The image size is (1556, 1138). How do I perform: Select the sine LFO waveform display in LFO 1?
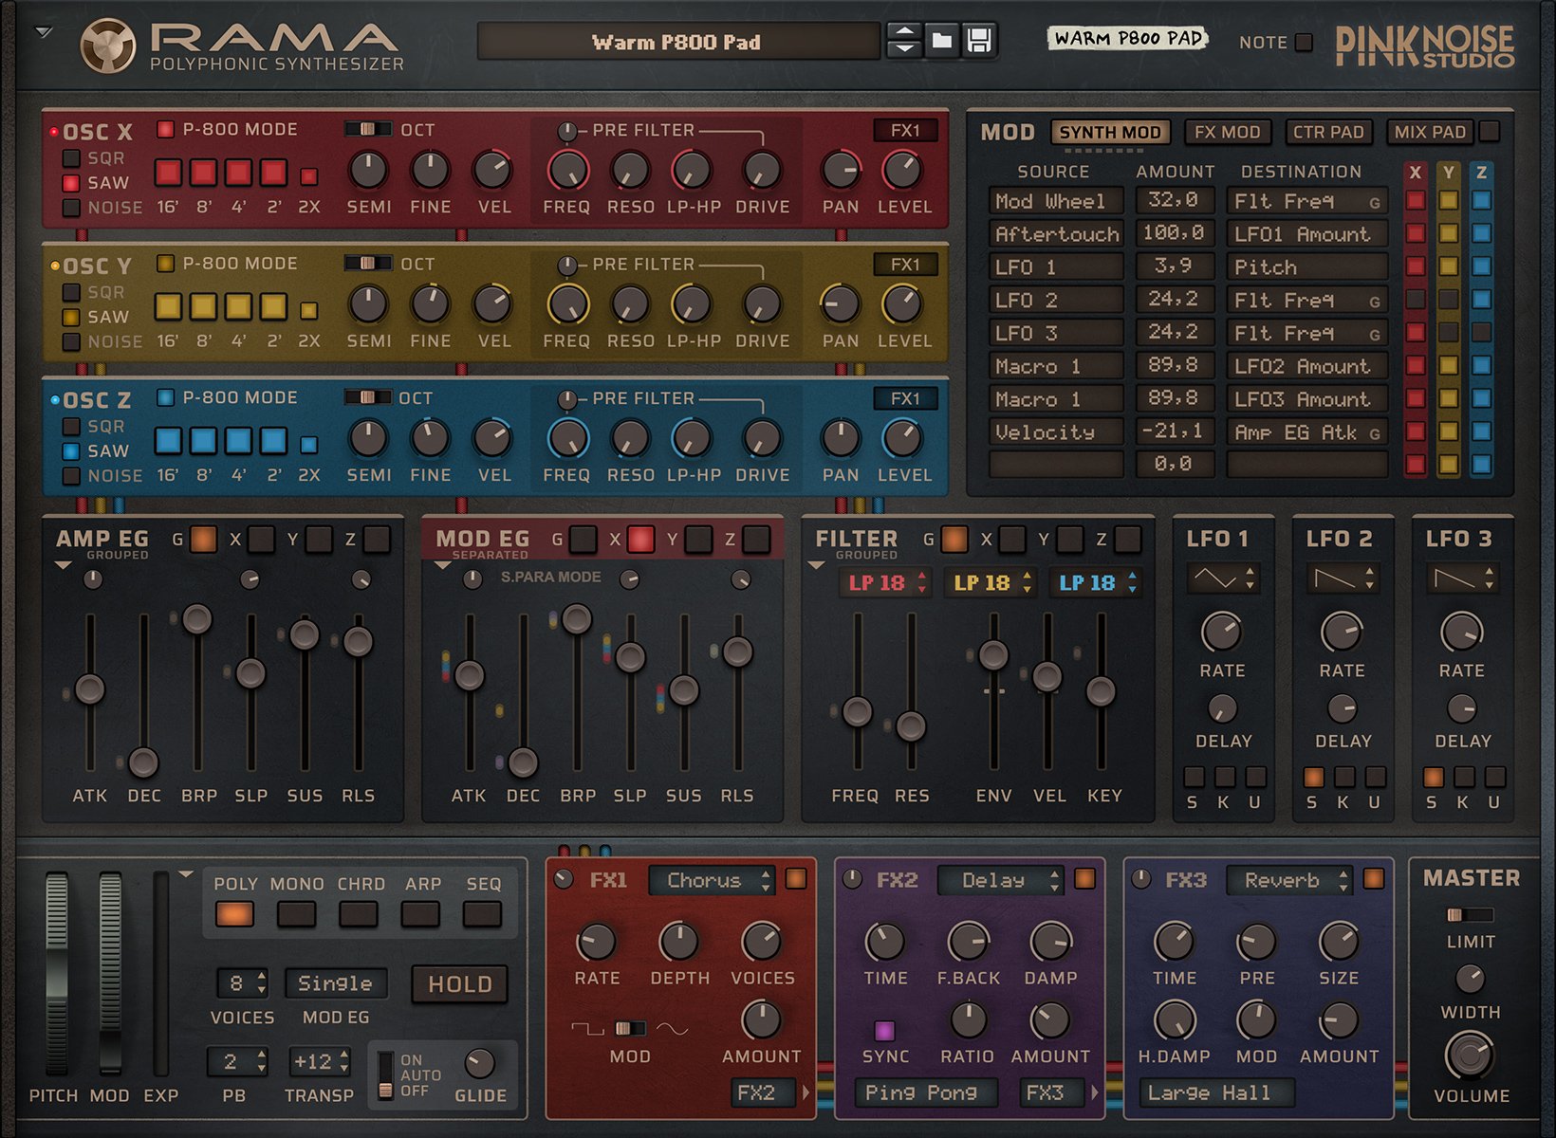1221,576
